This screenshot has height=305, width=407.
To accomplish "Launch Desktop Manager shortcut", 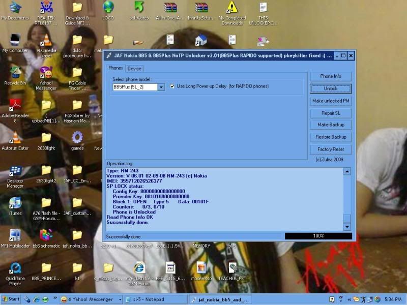I will (15, 176).
